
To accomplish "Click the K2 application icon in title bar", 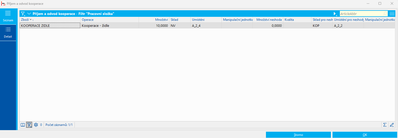I will [3, 4].
